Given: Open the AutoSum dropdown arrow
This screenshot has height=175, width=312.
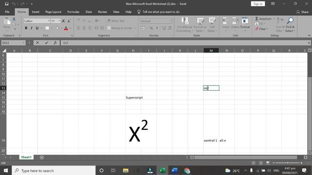Looking at the screenshot, I should click(x=274, y=18).
